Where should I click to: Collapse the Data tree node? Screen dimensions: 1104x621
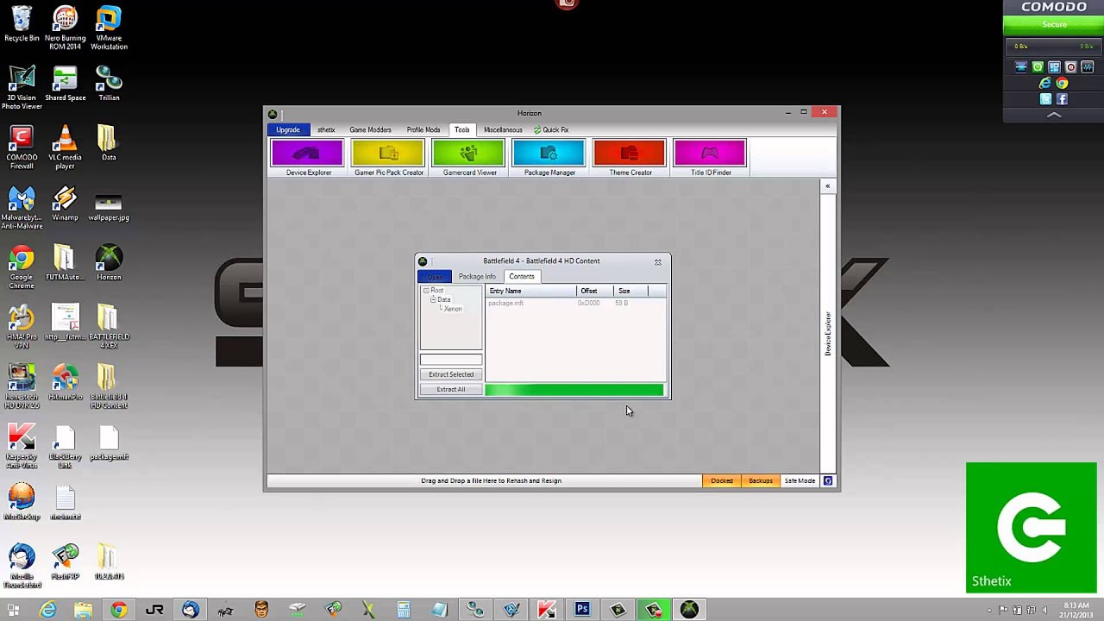(433, 299)
